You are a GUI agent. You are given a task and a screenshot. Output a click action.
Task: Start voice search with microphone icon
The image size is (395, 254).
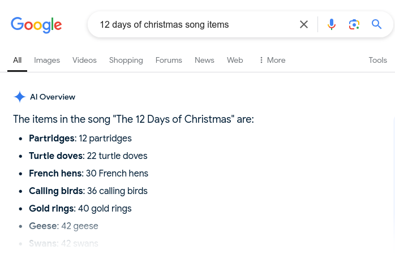tap(332, 24)
